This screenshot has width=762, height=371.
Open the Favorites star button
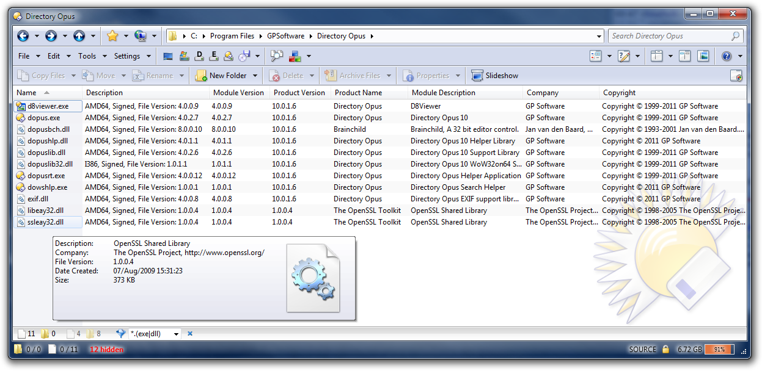(x=112, y=36)
